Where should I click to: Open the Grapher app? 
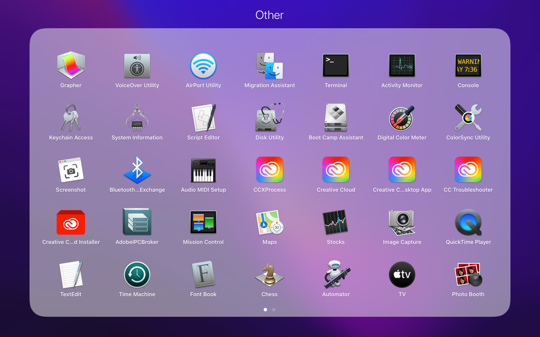[71, 66]
